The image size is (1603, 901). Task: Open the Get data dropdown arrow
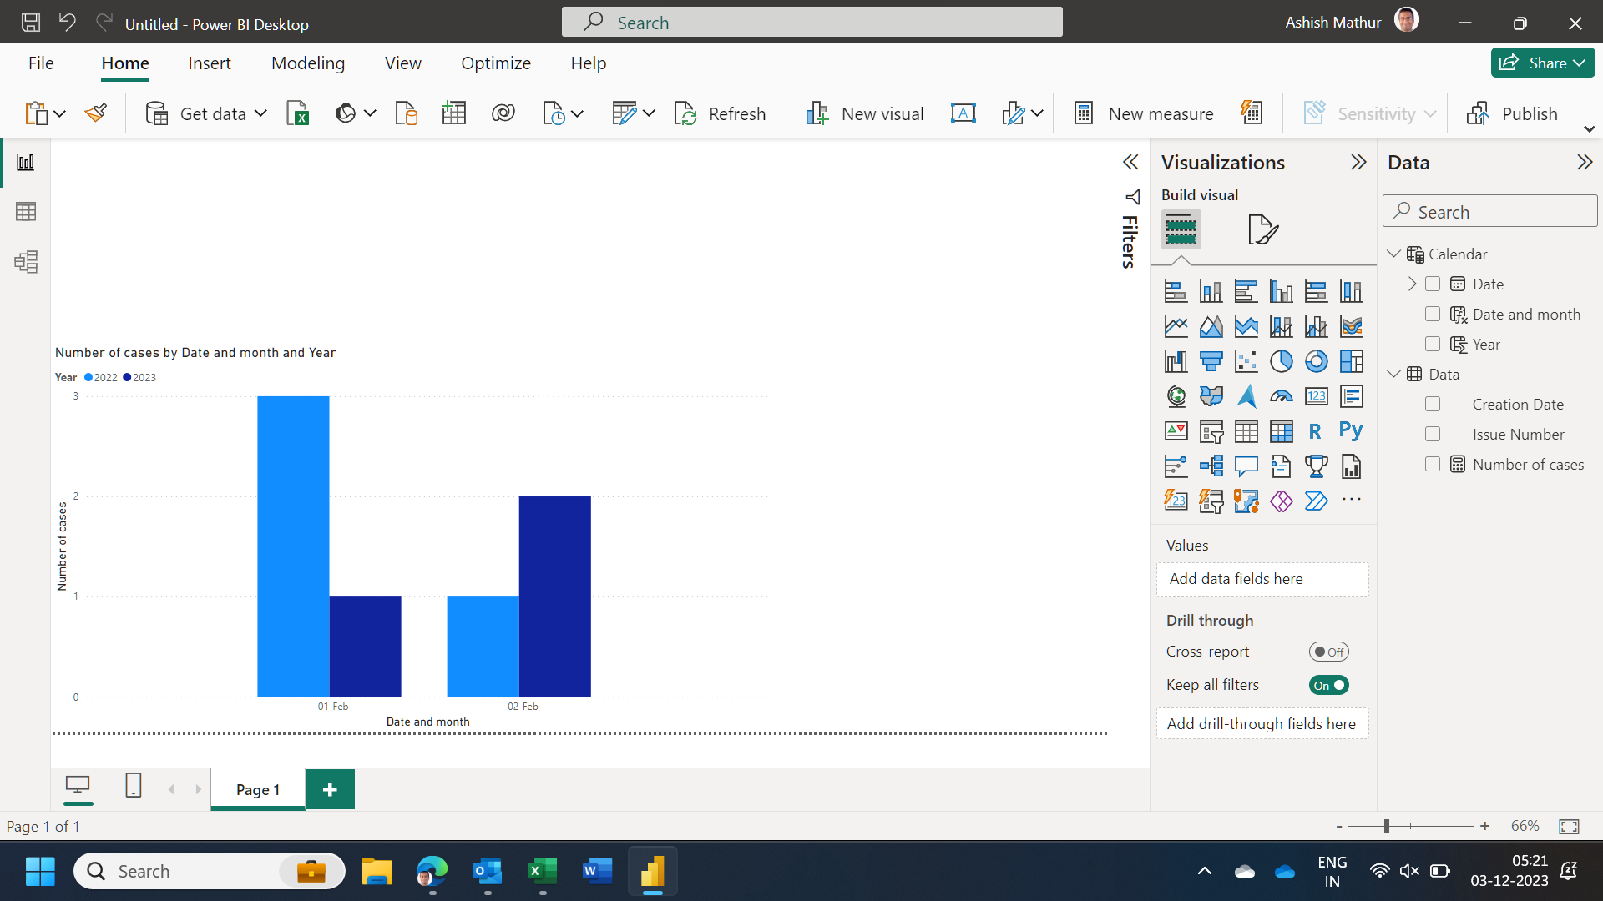260,113
